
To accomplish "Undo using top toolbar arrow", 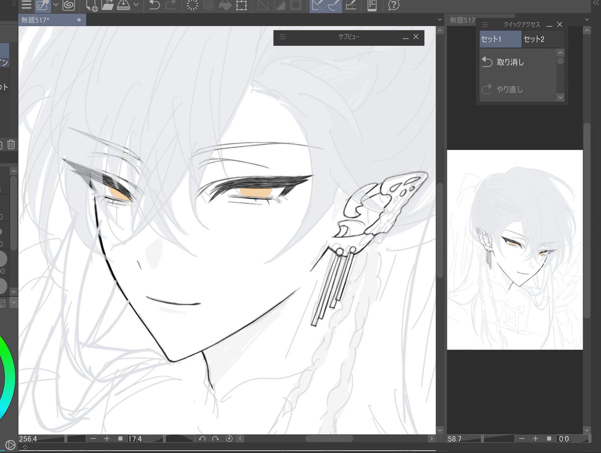I will click(155, 6).
